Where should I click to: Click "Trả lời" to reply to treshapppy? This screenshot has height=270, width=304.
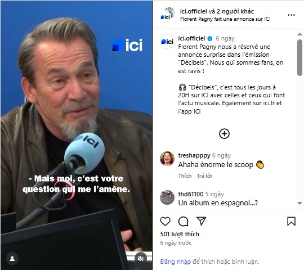click(204, 176)
